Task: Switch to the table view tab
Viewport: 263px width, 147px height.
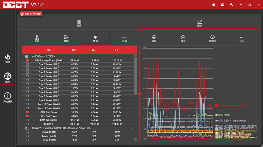Action: [79, 24]
